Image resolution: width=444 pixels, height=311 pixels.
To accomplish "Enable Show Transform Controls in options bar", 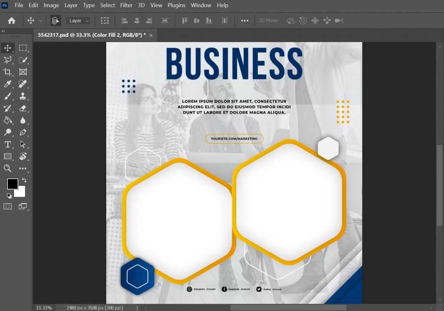I will coord(105,20).
